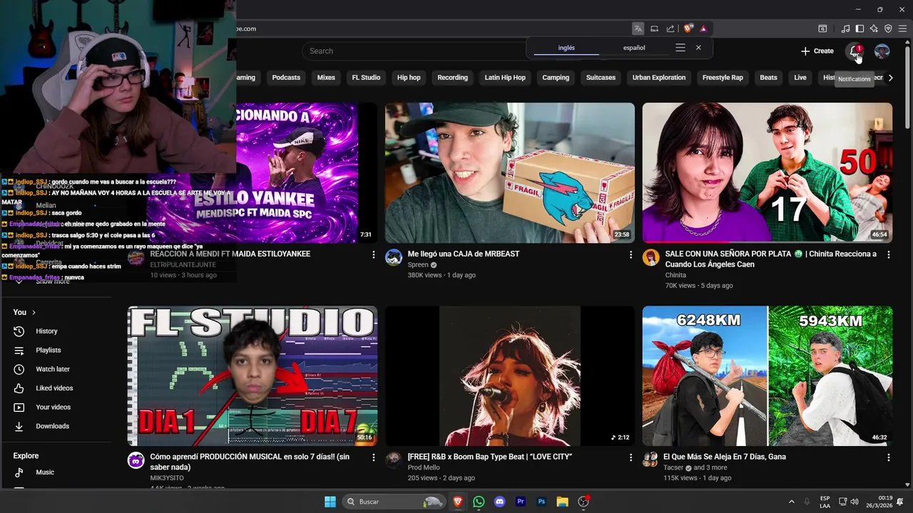Click the Create button
The width and height of the screenshot is (913, 513).
click(x=817, y=51)
